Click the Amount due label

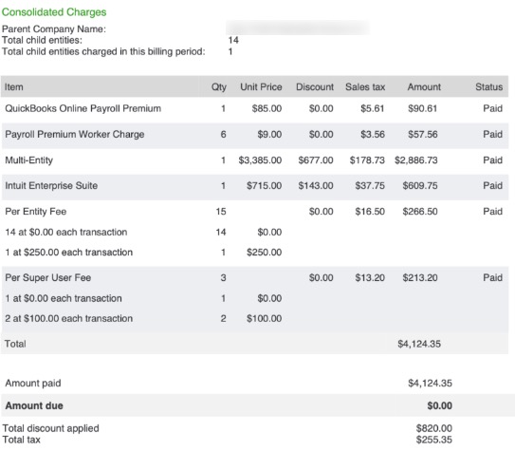[34, 406]
